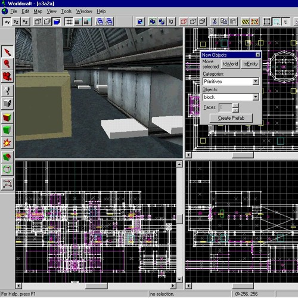Decrease Faces value with down arrow
Viewport: 298px width, 298px height.
pyautogui.click(x=235, y=110)
